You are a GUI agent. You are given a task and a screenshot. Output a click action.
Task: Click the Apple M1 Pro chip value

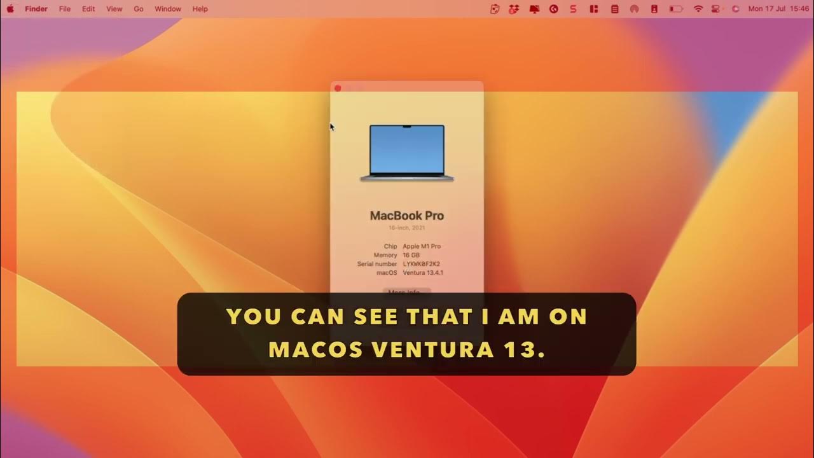422,246
